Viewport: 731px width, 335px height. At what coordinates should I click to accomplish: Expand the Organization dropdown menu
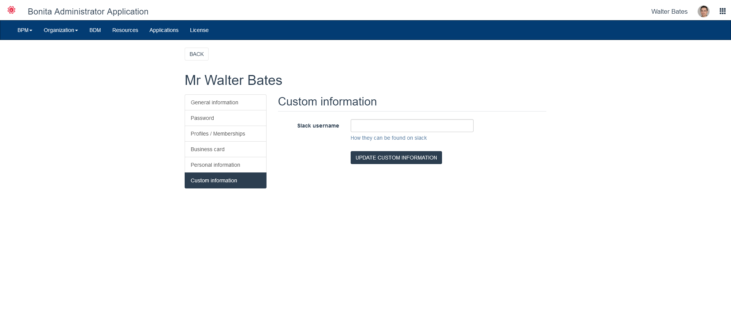pos(61,30)
